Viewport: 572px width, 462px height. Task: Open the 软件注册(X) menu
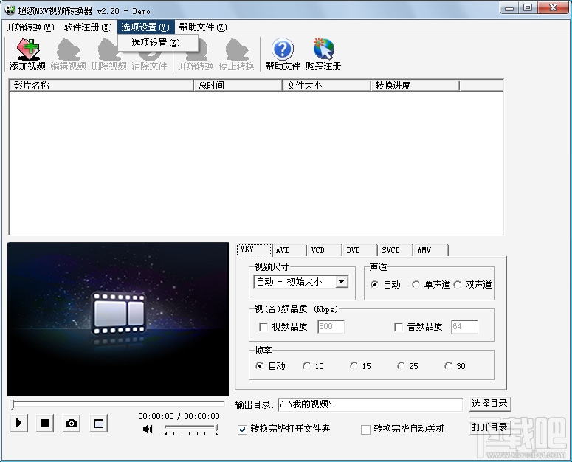[x=88, y=27]
